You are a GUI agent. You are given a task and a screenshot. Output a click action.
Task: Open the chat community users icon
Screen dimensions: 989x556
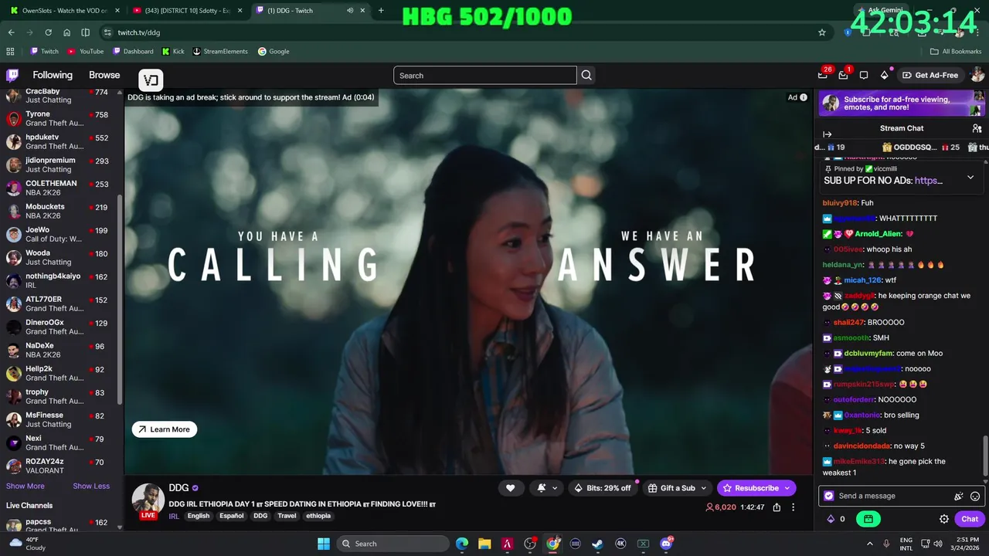pos(977,128)
